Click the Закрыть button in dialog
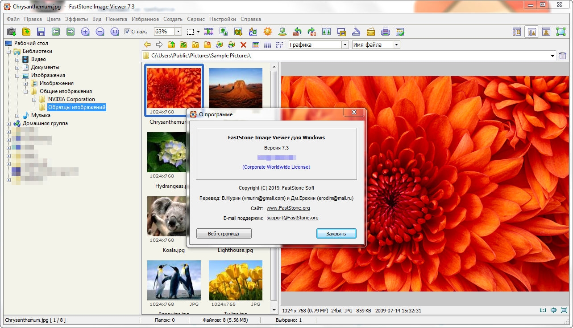The width and height of the screenshot is (573, 328). coord(336,234)
